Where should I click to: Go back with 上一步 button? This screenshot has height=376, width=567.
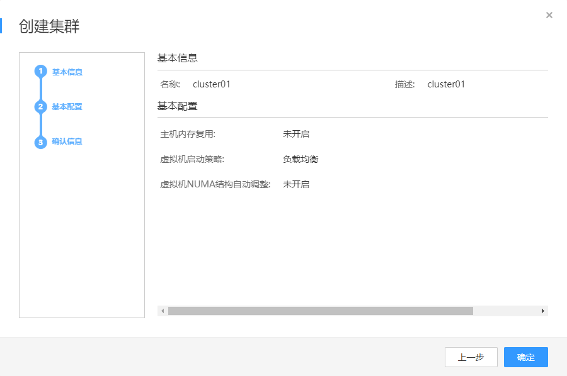(x=471, y=357)
